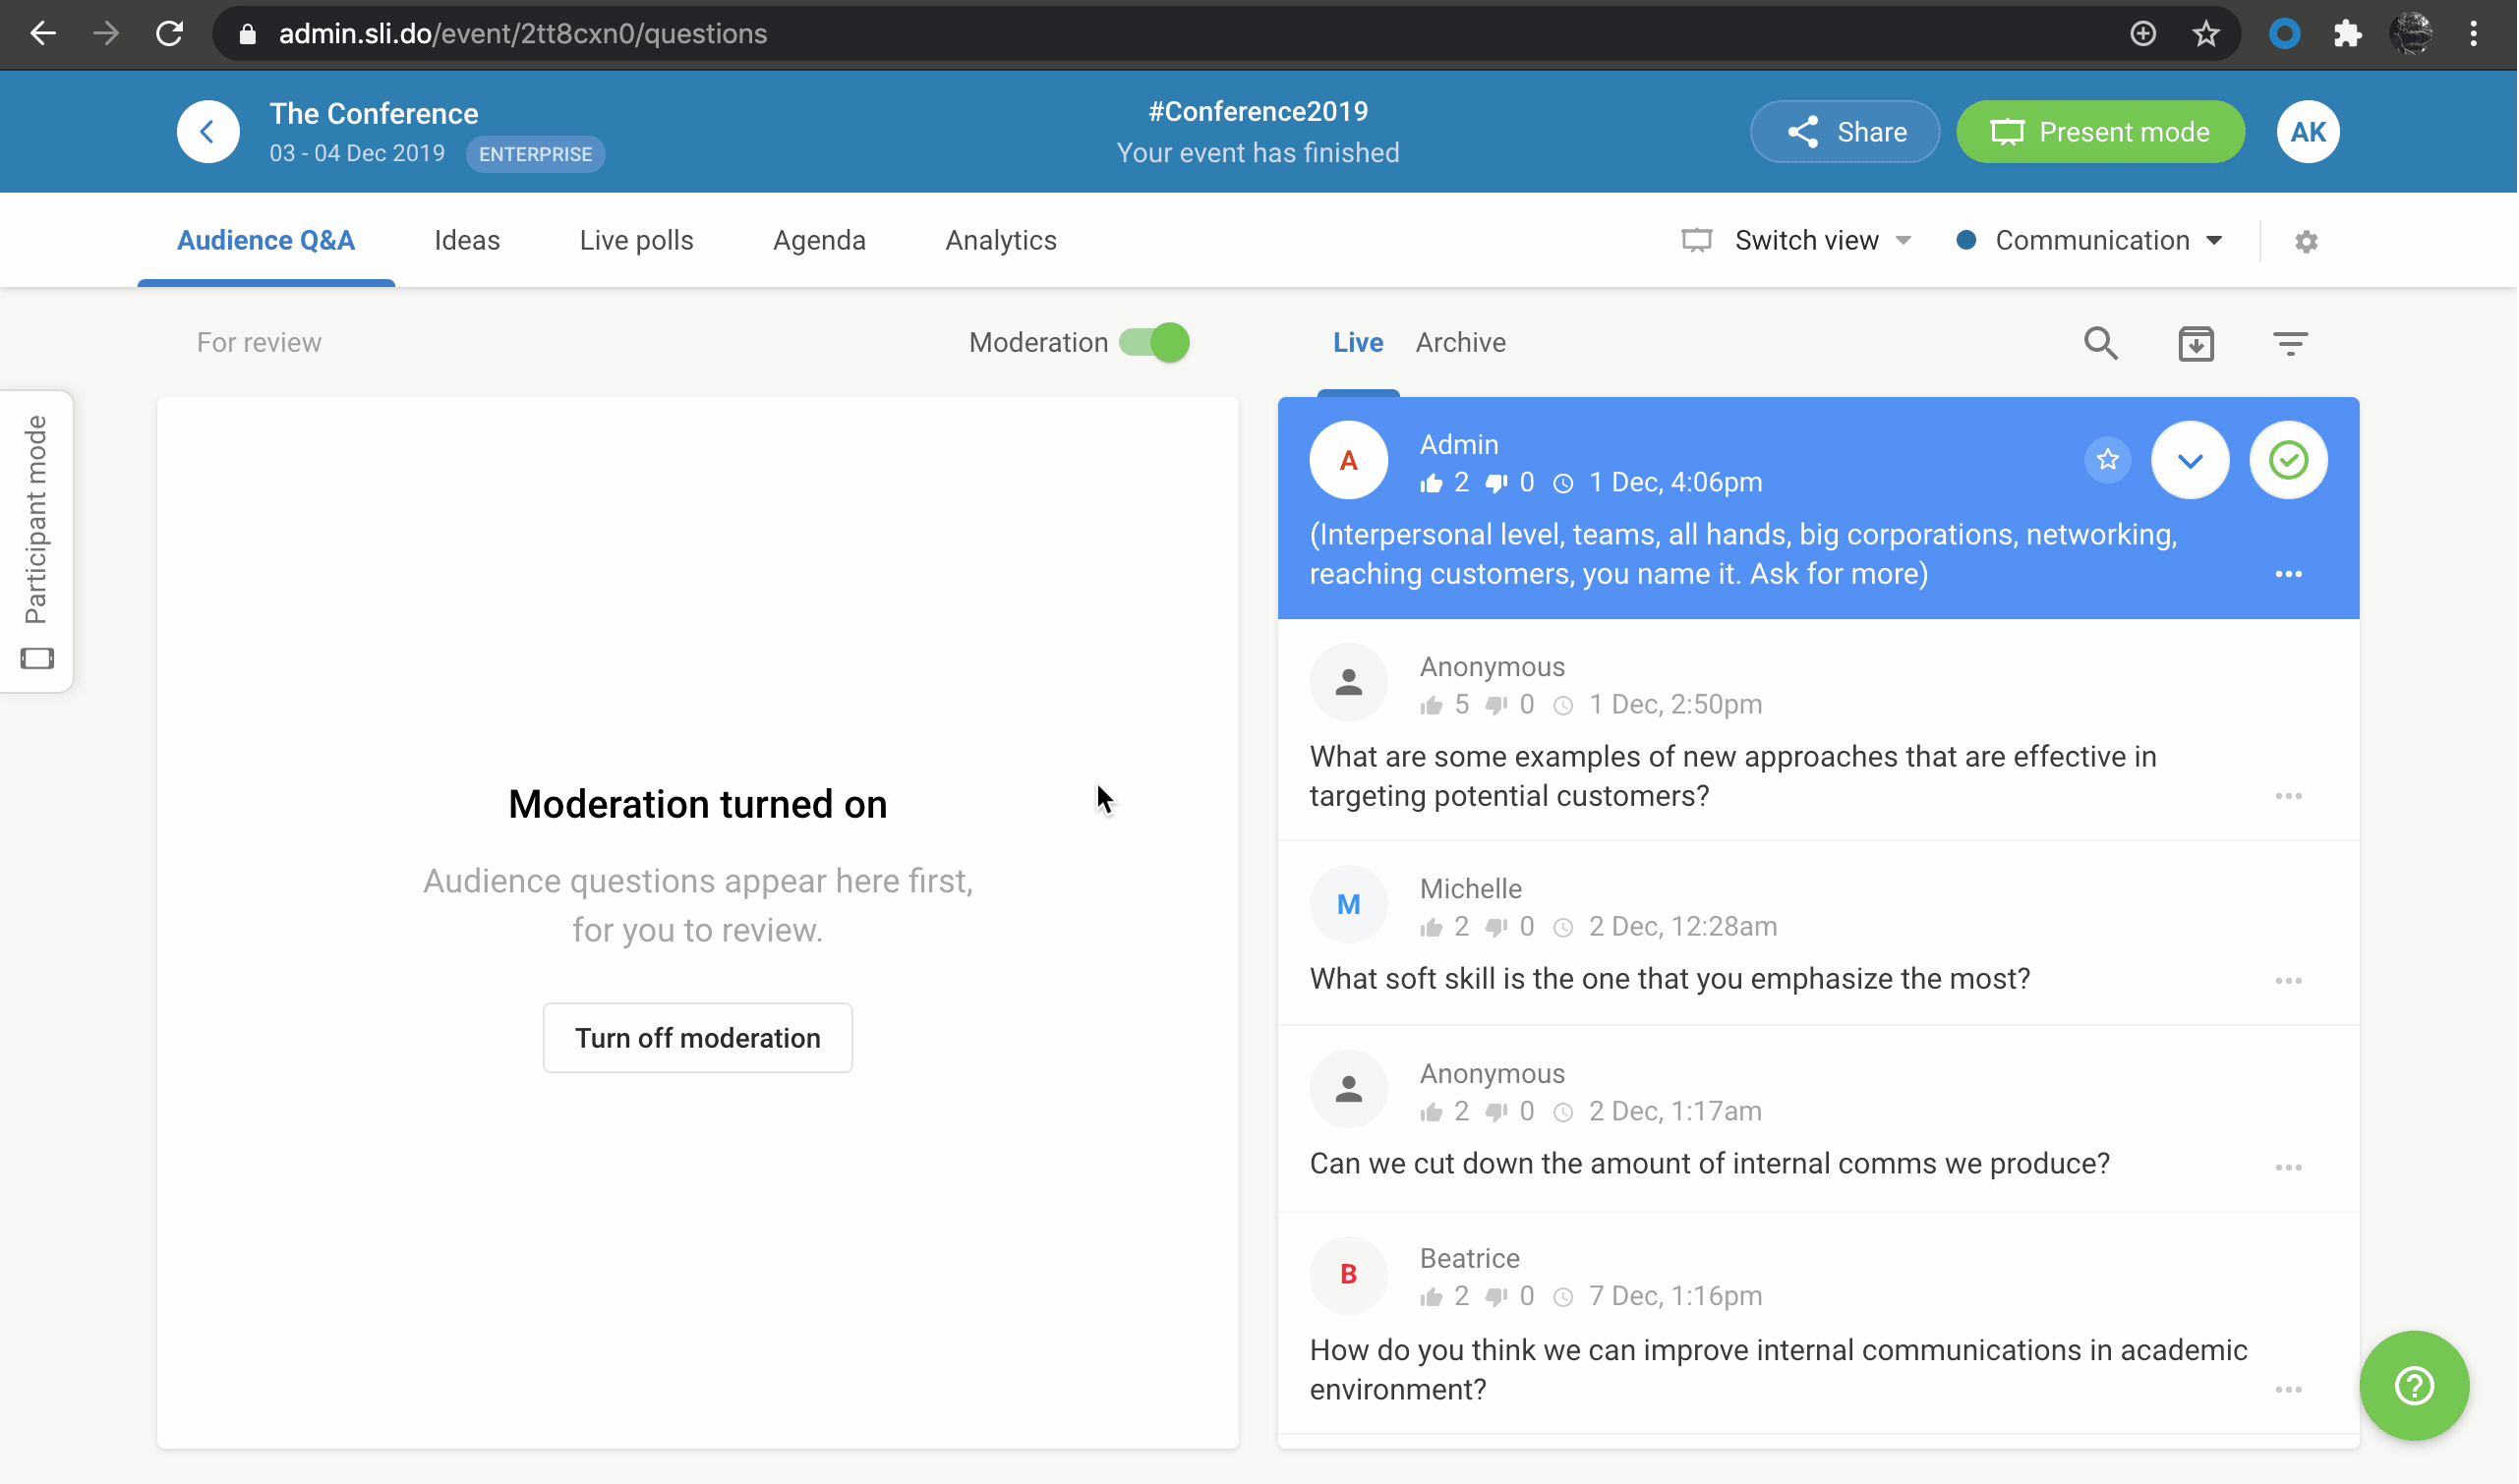Open the Live polls tab
Viewport: 2519px width, 1484px height.
point(636,241)
